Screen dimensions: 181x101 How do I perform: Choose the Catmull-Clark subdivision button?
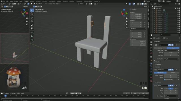(x=160, y=73)
